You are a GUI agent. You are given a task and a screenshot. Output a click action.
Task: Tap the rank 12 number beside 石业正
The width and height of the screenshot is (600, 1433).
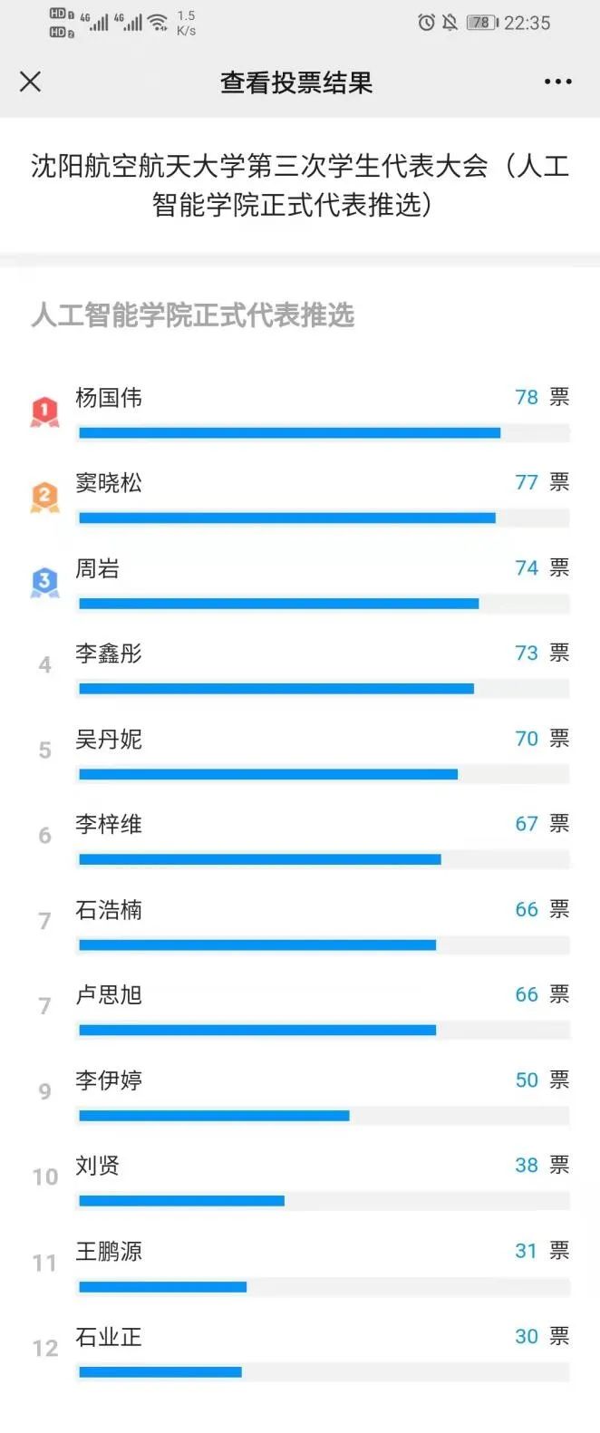pyautogui.click(x=44, y=1349)
